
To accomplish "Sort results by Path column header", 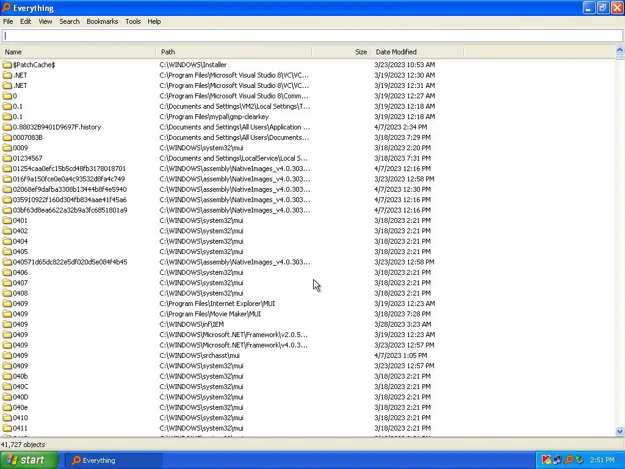I will click(x=234, y=52).
